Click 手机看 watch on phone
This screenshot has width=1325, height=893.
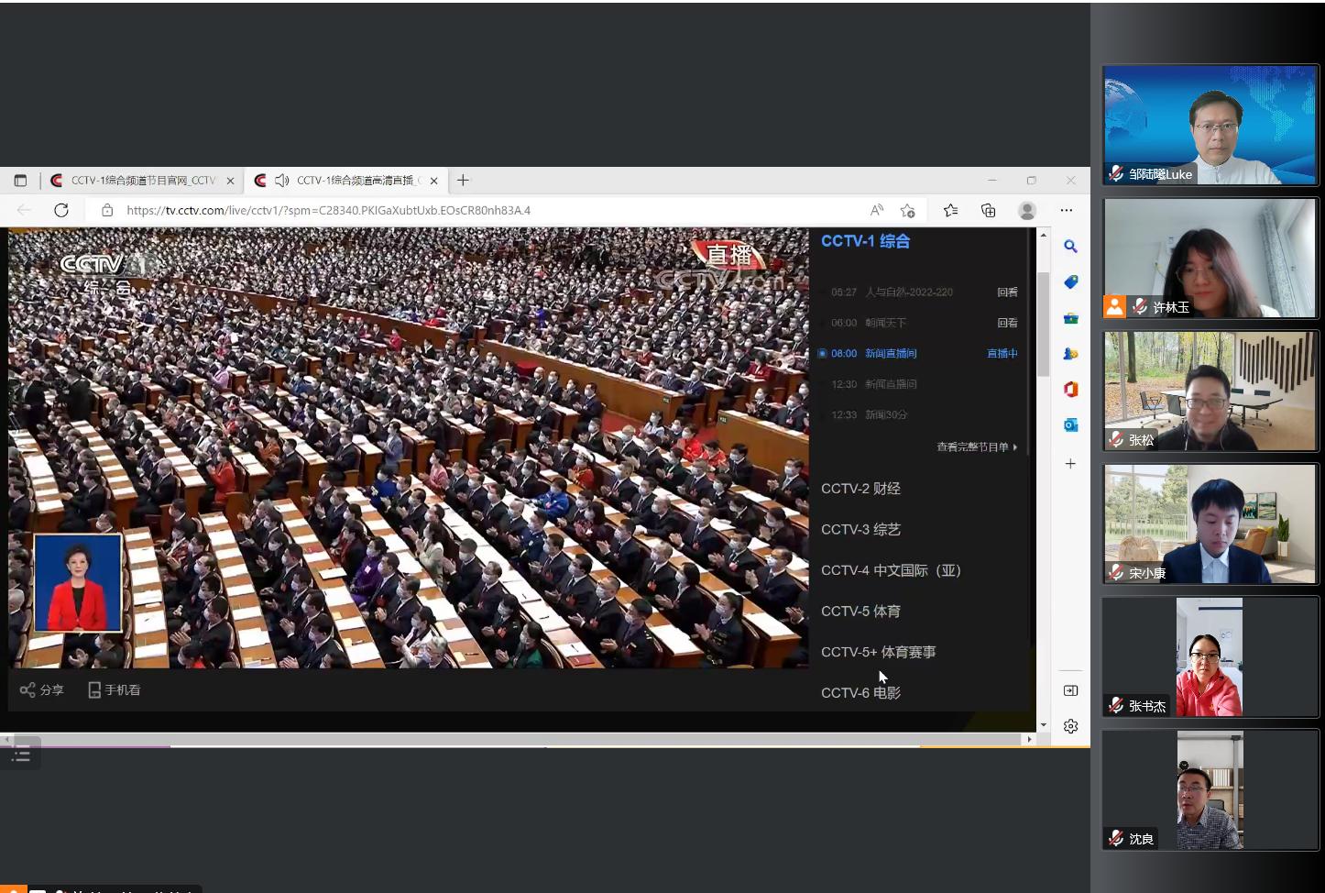(x=115, y=690)
